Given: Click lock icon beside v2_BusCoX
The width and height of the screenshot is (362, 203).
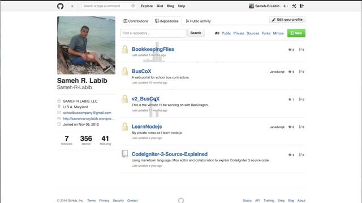Looking at the screenshot, I should [124, 99].
